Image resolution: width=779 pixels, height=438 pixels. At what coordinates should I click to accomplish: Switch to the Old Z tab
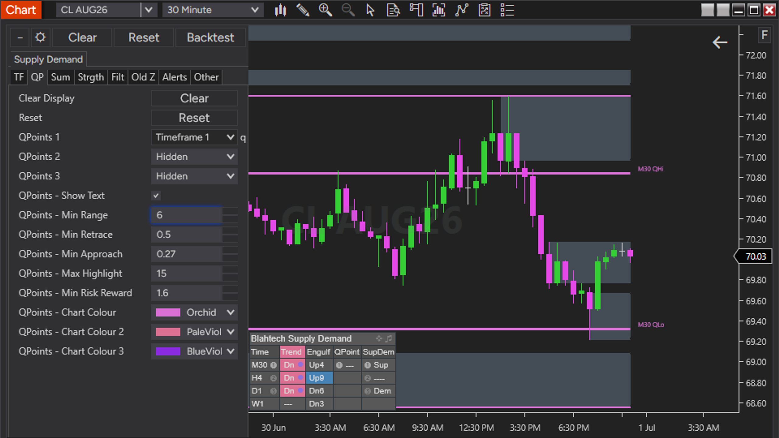(x=143, y=77)
